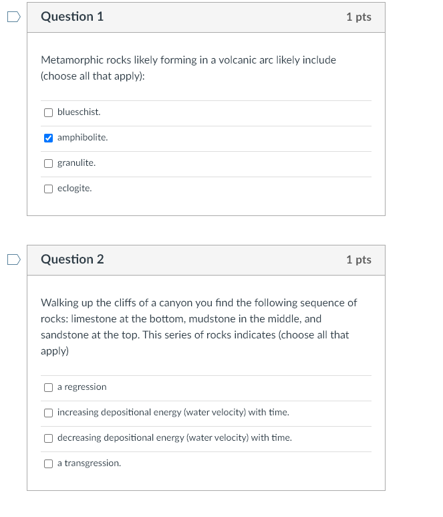Tick the decreasing depositional energy checkbox
Viewport: 443px width, 517px height.
(x=48, y=438)
